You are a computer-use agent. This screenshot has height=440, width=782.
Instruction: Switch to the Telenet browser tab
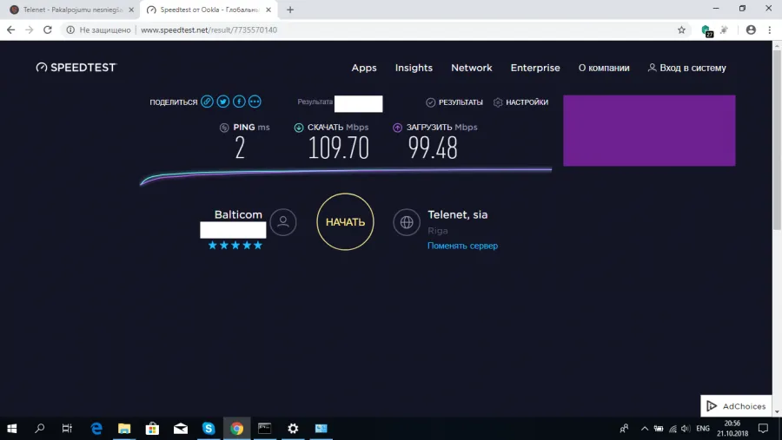70,10
